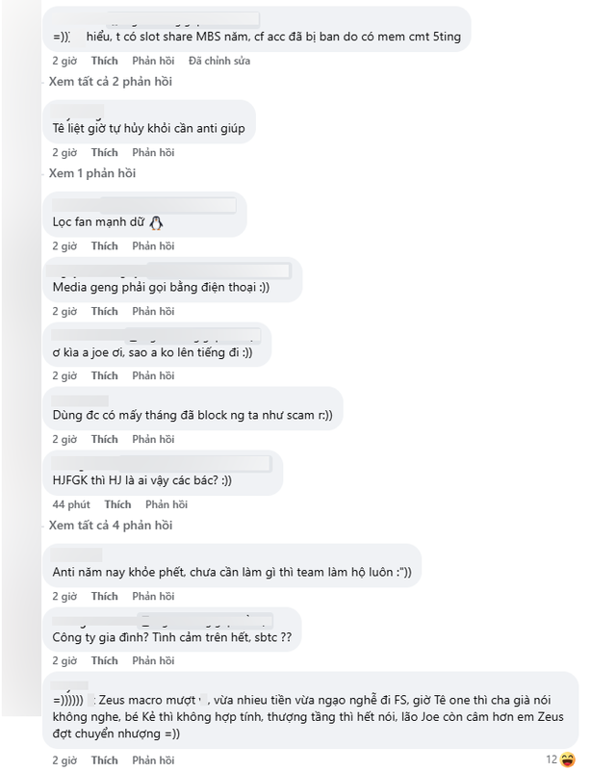The width and height of the screenshot is (616, 772).
Task: Like the Zeus macro comment at bottom
Action: point(104,760)
